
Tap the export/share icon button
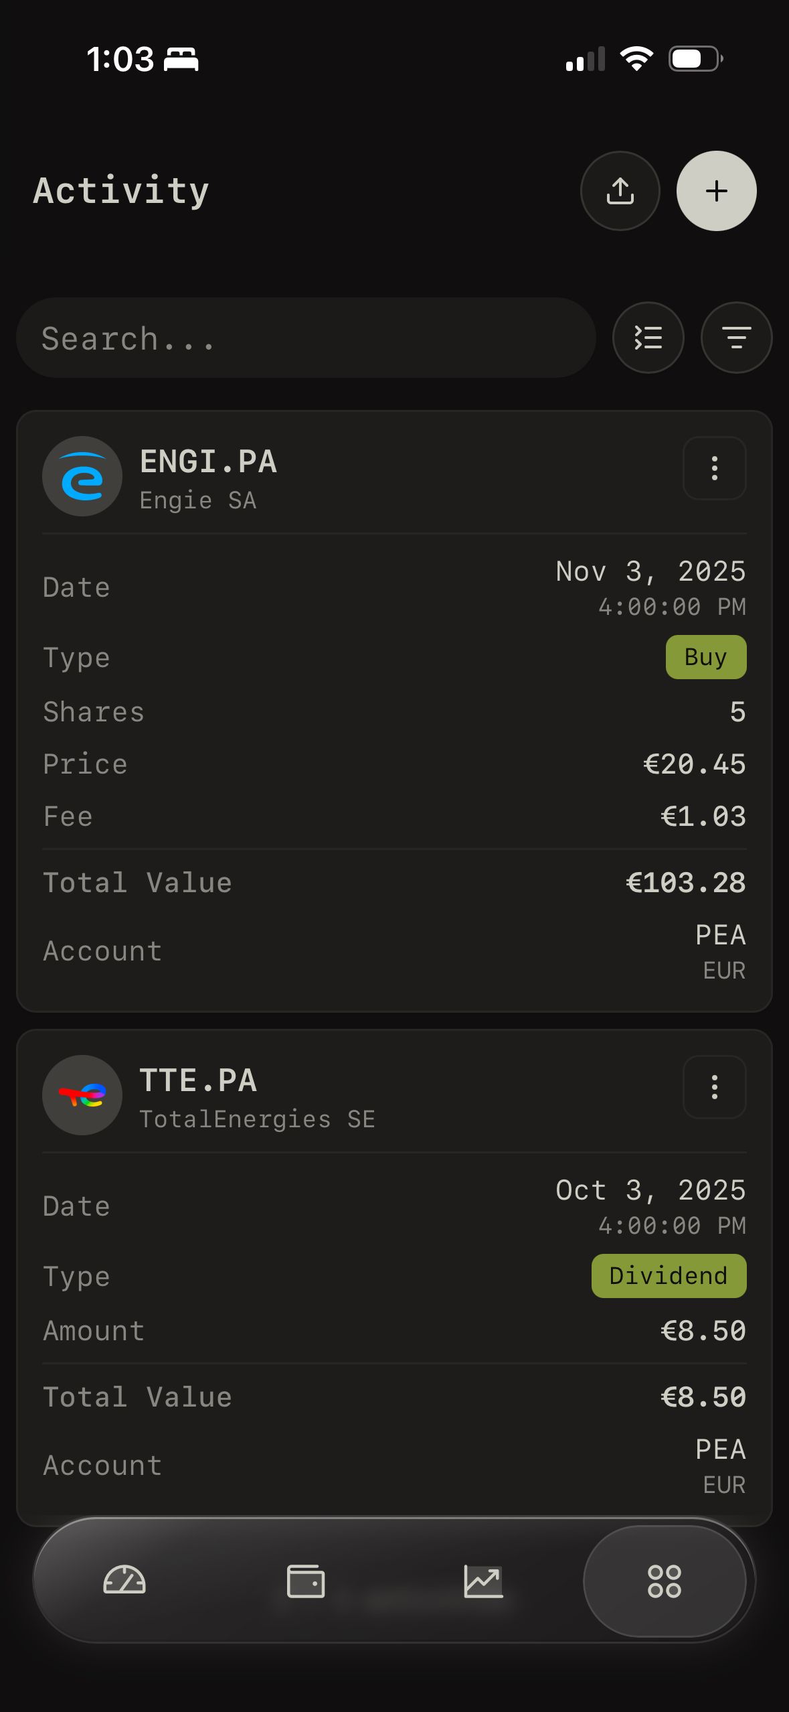pos(620,191)
